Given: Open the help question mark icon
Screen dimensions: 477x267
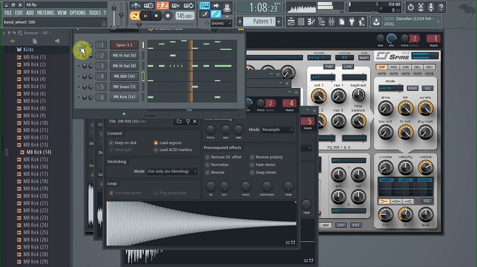Looking at the screenshot, I should click(441, 7).
